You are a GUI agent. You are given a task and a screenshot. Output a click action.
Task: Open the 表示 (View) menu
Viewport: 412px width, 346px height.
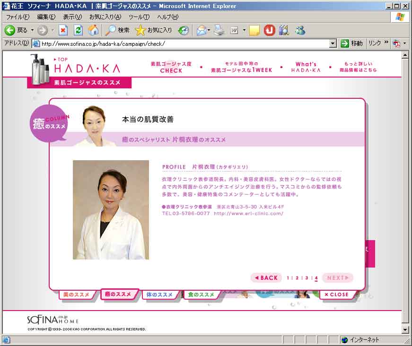coord(72,17)
